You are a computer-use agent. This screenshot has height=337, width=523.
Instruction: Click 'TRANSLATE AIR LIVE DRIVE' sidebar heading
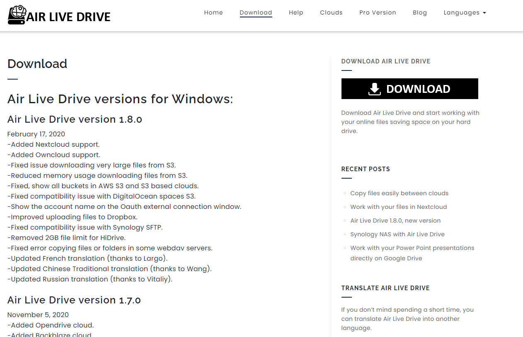[385, 288]
